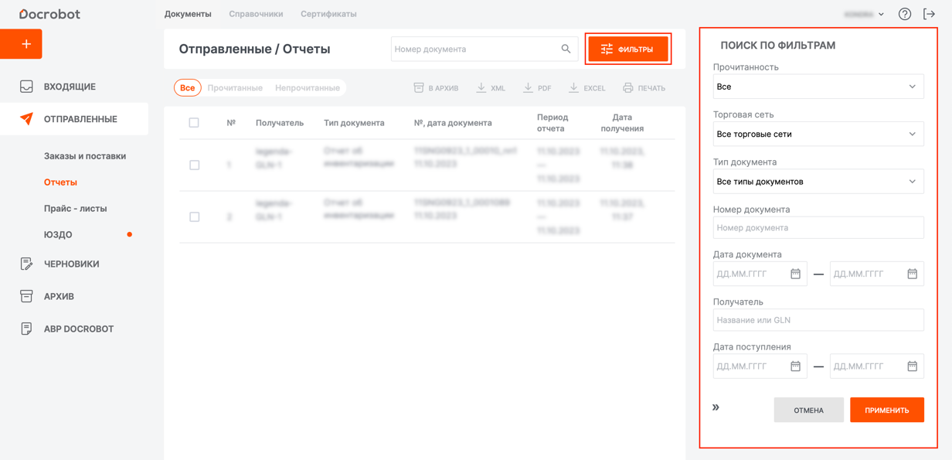952x460 pixels.
Task: Switch to the Справочники tab
Action: coord(256,14)
